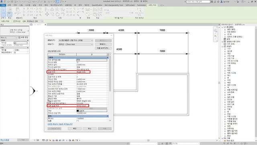Screen dimensions: 257x145
Task: Pick the Copy tool in Modify panel
Action: coord(52,14)
